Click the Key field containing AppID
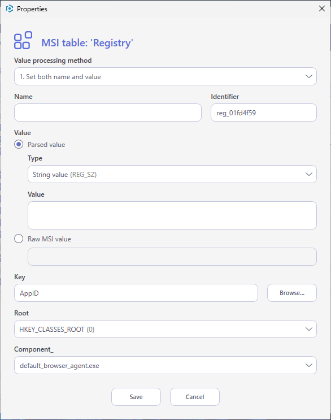The height and width of the screenshot is (420, 331). 136,293
